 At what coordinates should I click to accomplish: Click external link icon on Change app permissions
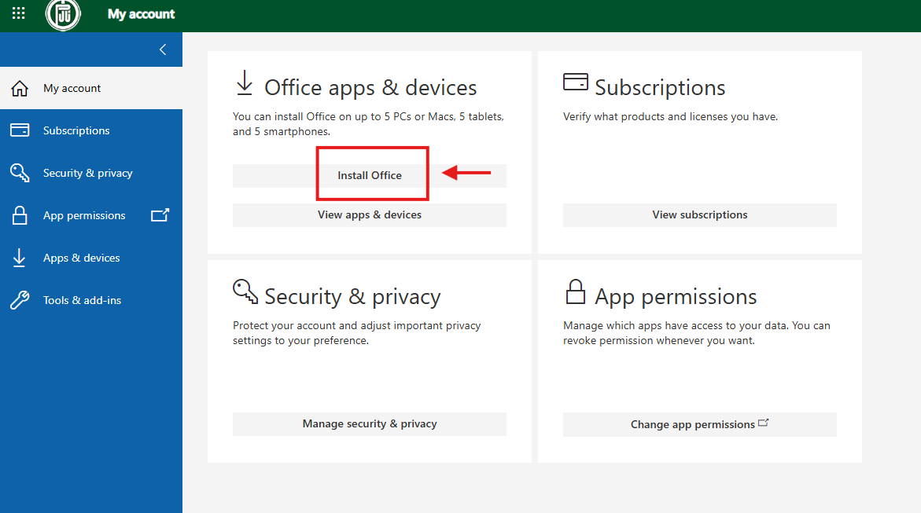tap(763, 423)
